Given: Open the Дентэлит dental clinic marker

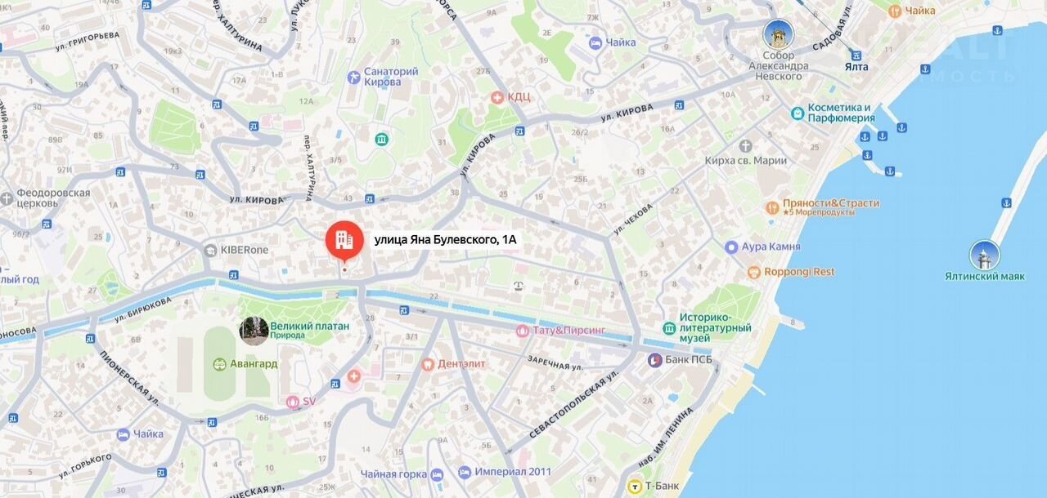Looking at the screenshot, I should tap(427, 364).
